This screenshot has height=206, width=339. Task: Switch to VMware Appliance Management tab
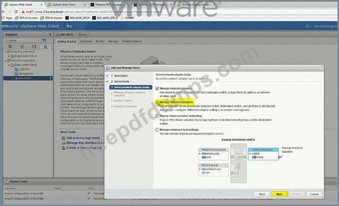click(x=196, y=5)
